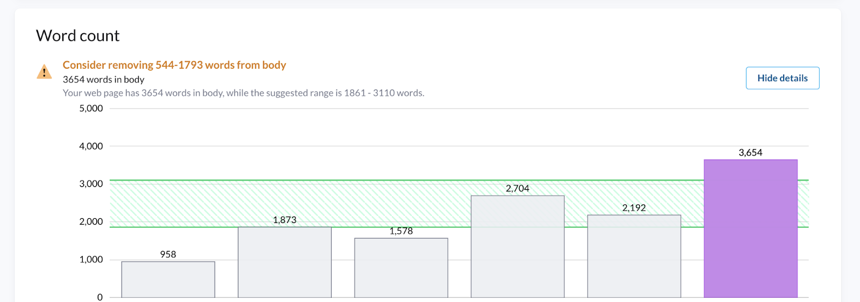This screenshot has width=860, height=302.
Task: Click the 3,000 y-axis label
Action: point(91,184)
